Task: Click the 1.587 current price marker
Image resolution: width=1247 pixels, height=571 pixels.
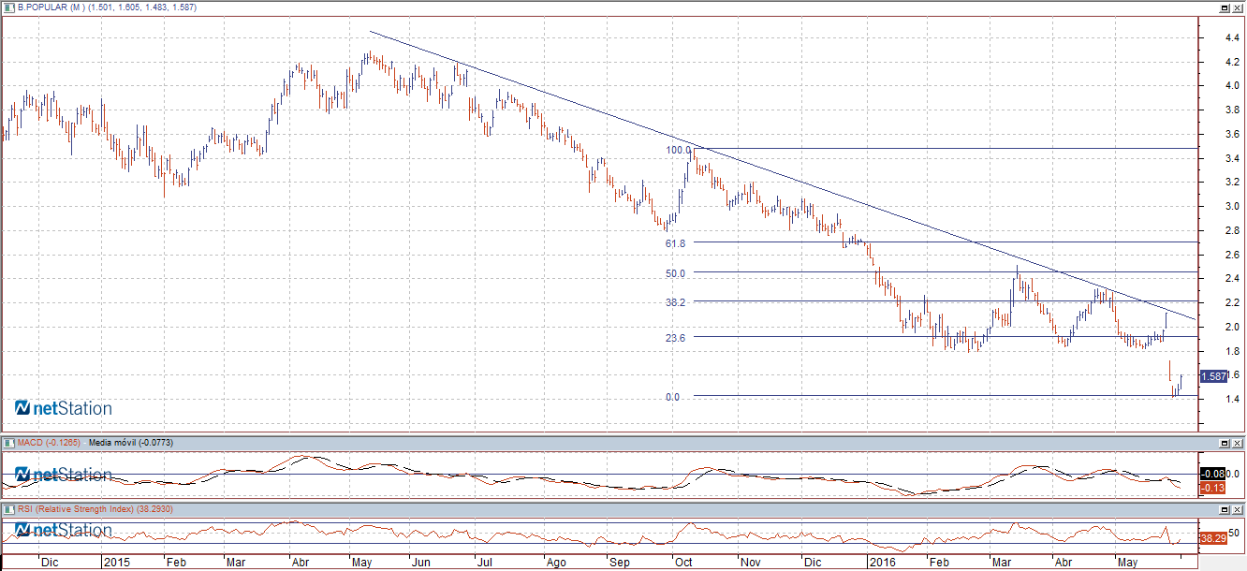Action: point(1213,376)
